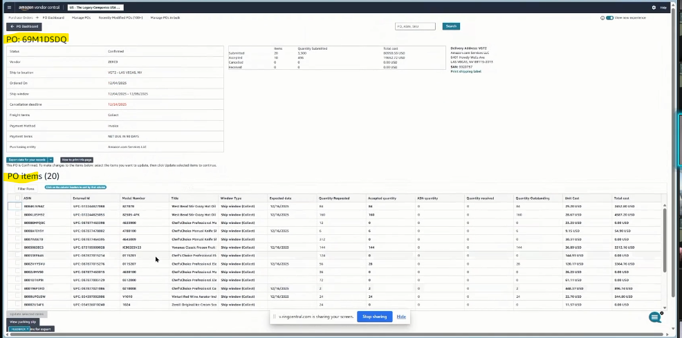
Task: Click the Status value Confirmed
Action: [116, 51]
